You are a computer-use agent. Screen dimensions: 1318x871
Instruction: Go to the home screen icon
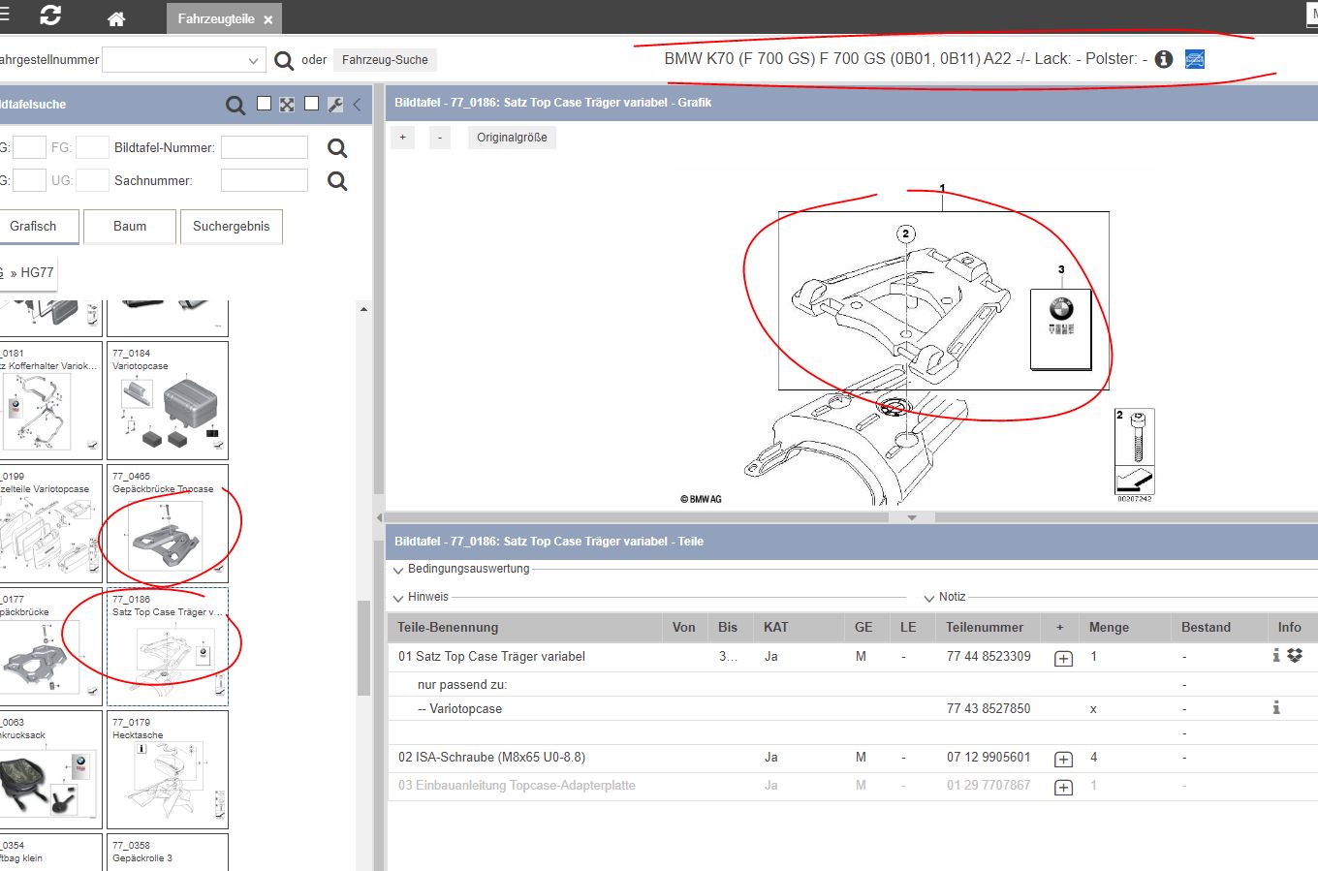[116, 18]
